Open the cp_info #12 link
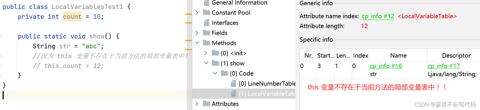480x110 pixels. [x=378, y=16]
